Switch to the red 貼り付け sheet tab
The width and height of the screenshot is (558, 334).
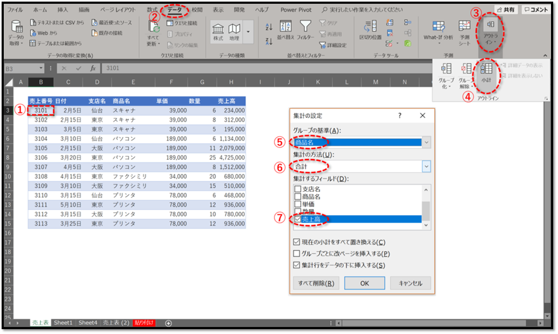click(x=144, y=323)
